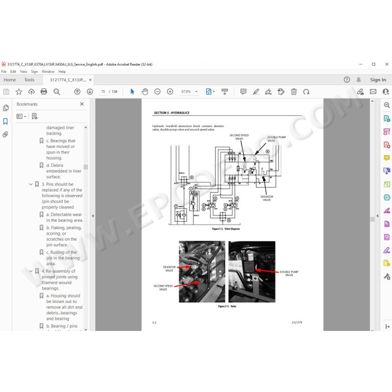Screen dimensions: 392x392
Task: Open the bookmark options list dropdown
Action: (21, 116)
